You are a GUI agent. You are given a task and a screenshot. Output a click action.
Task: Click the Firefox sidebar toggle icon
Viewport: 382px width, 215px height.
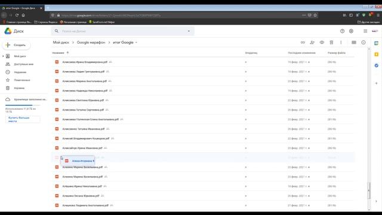(x=351, y=15)
